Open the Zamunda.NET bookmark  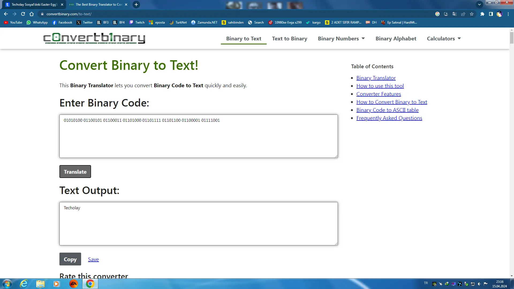click(204, 22)
